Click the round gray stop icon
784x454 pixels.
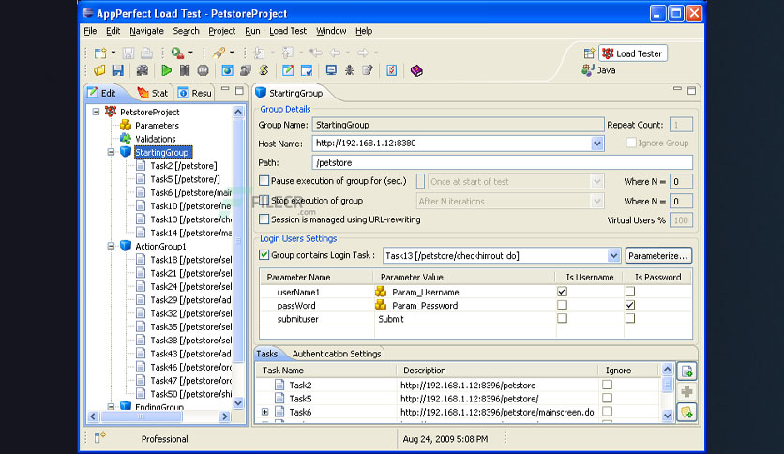(x=203, y=70)
